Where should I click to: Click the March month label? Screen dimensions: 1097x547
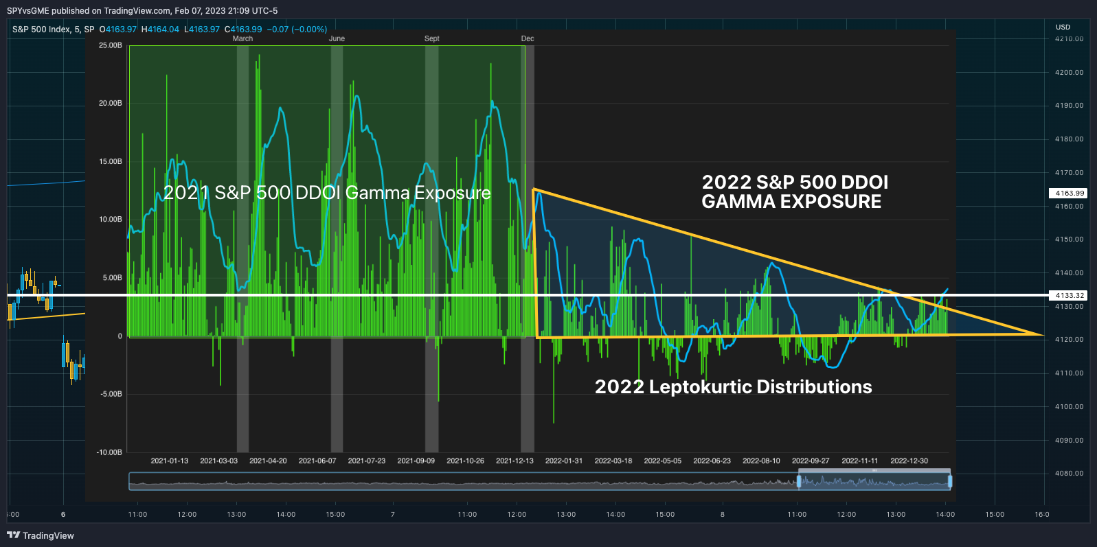coord(242,38)
